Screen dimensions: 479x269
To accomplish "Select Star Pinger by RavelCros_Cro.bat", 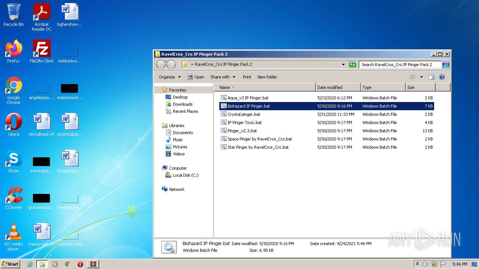I will point(326,147).
